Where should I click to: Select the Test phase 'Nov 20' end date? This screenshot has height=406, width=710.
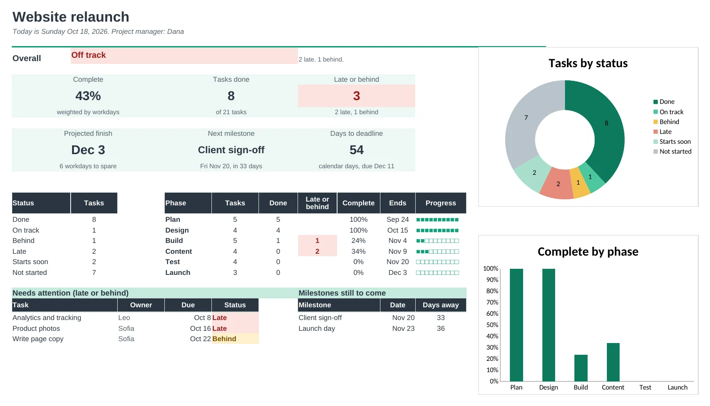[398, 262]
